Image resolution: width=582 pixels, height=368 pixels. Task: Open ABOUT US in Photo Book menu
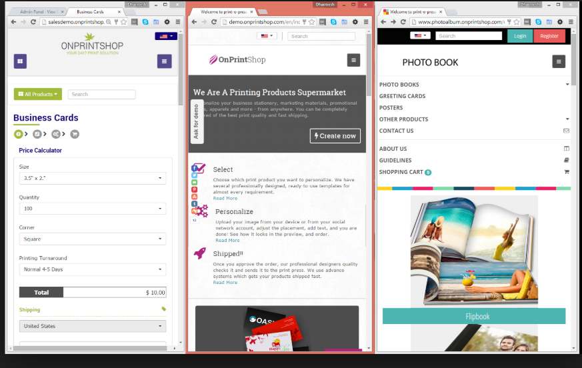[393, 149]
